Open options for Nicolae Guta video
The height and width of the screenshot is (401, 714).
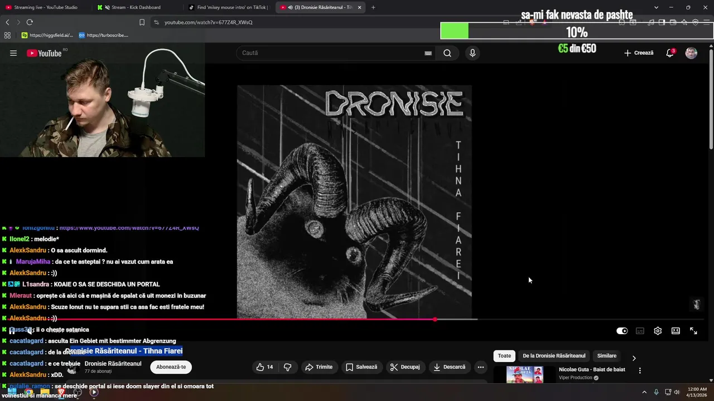click(640, 370)
